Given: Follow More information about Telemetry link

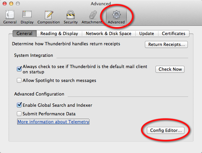Looking at the screenshot, I should pos(53,122).
